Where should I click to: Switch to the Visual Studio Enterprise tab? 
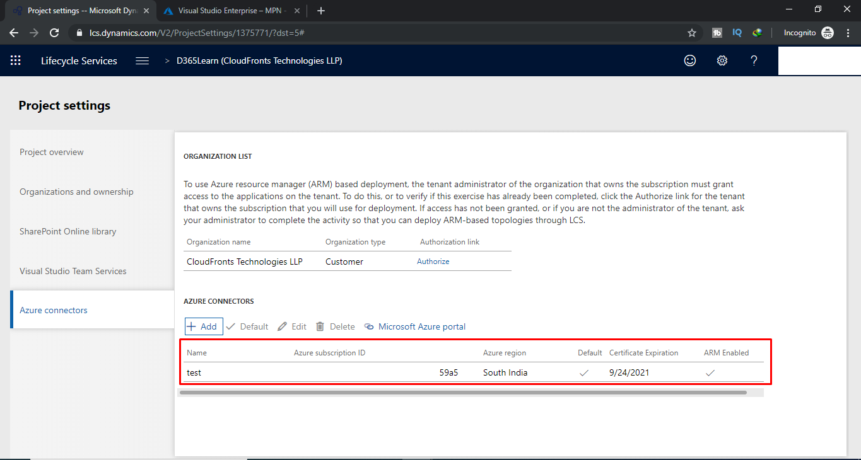tap(232, 11)
